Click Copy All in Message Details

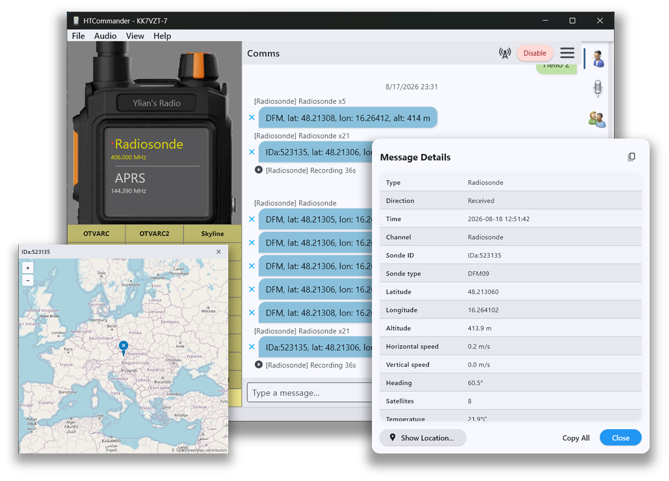[576, 438]
